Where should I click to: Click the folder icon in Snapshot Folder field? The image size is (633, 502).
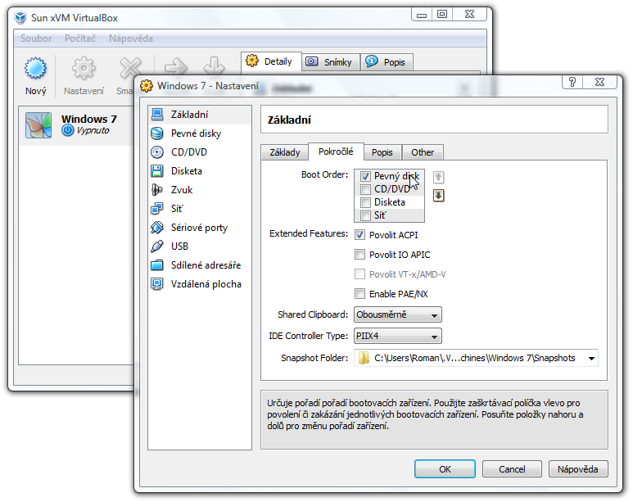[x=364, y=358]
